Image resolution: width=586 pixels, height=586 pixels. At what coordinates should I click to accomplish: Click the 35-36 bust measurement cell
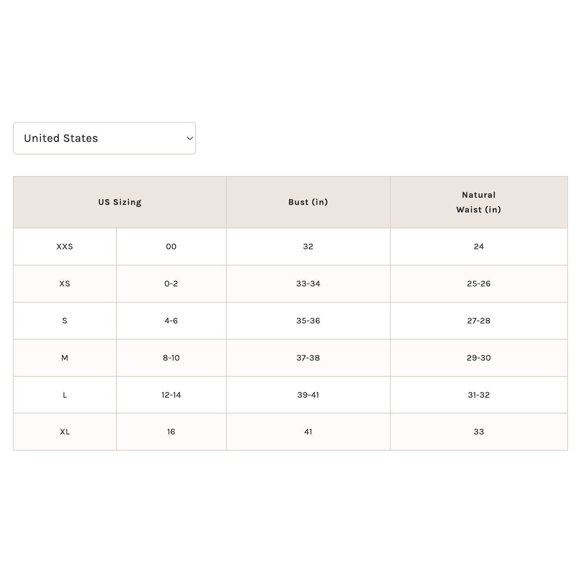coord(308,321)
